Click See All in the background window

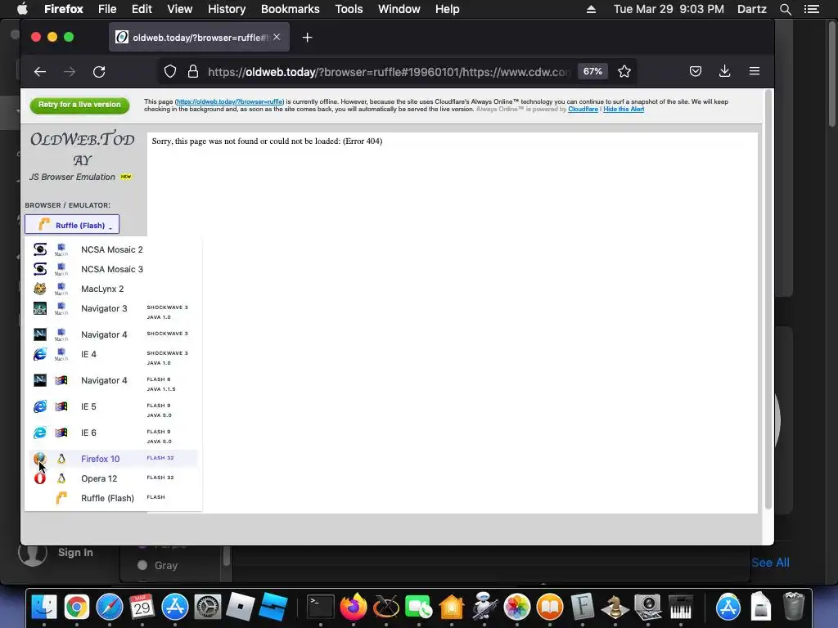pos(770,563)
